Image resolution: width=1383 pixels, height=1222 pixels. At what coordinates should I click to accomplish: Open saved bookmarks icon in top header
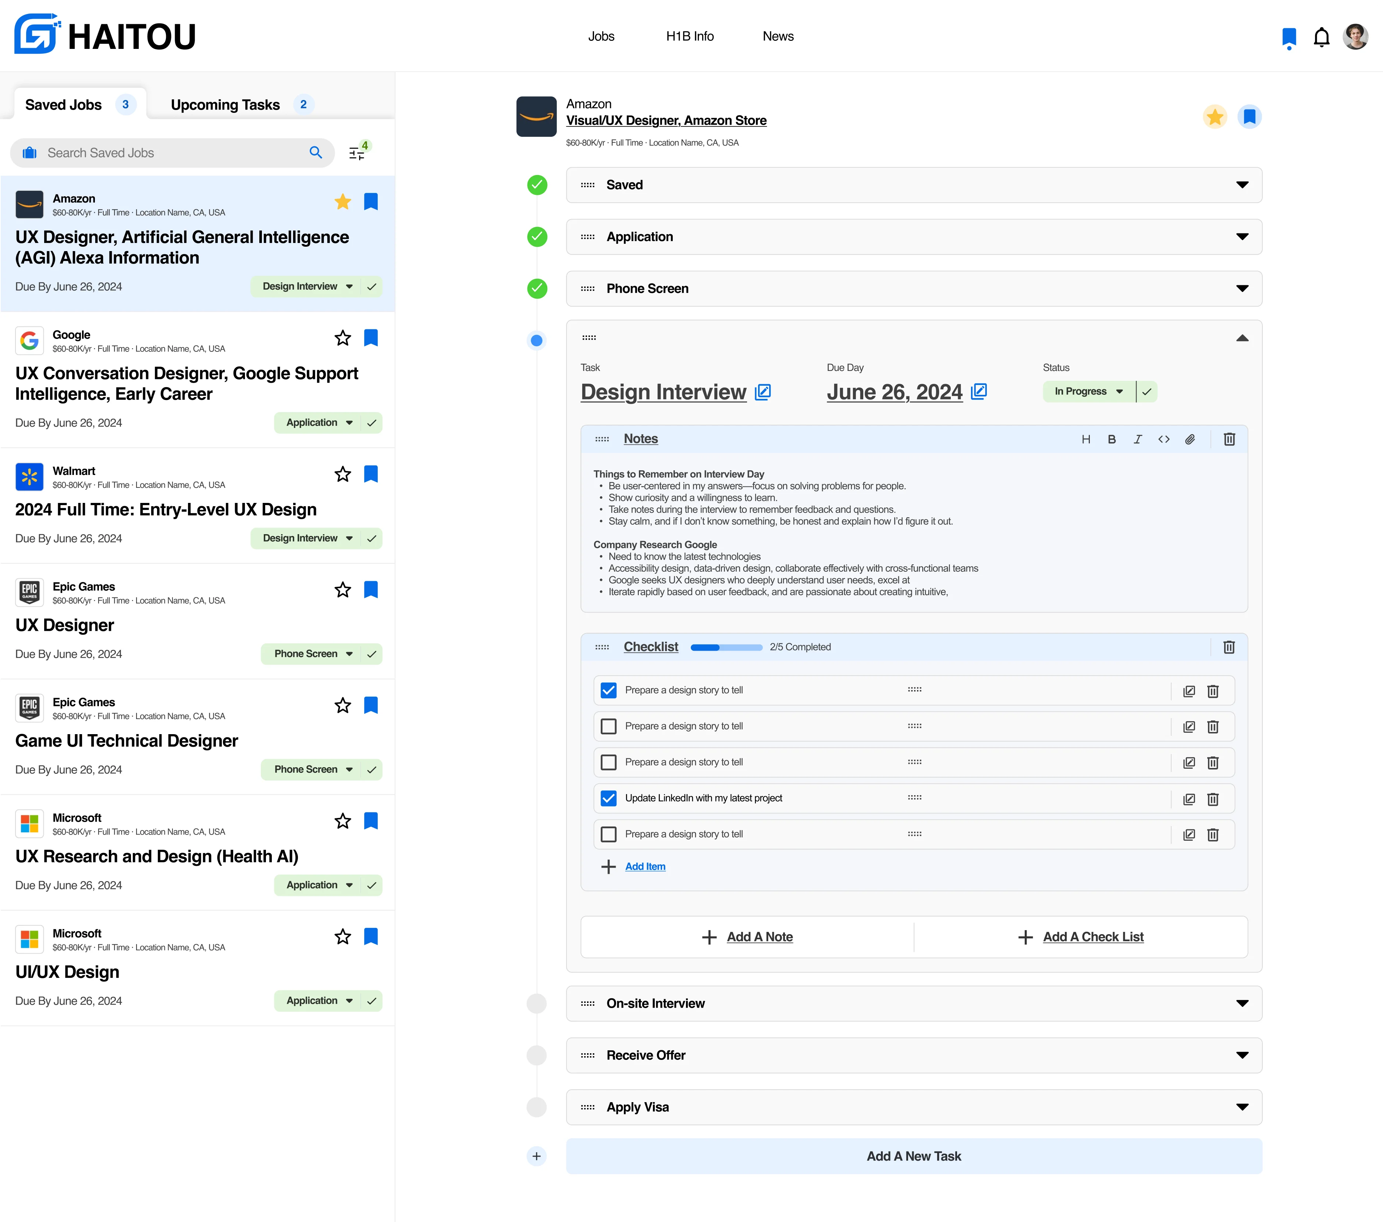pyautogui.click(x=1289, y=38)
